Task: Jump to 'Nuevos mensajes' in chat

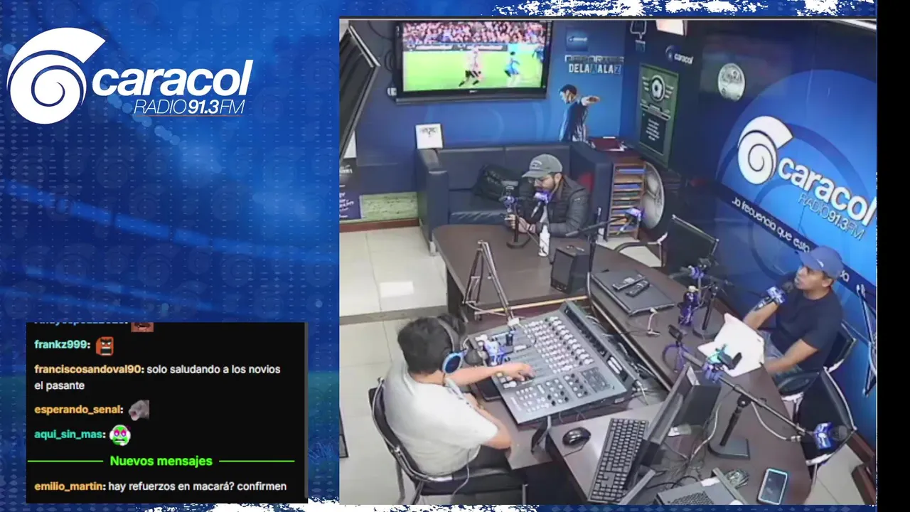Action: coord(161,462)
